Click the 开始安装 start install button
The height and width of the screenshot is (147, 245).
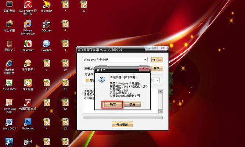[x=122, y=125]
